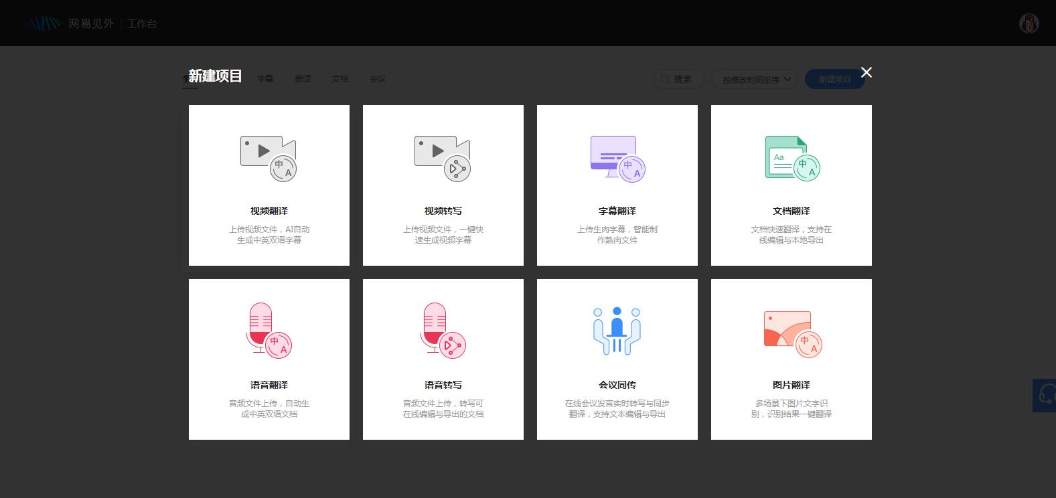Switch to the 文档 tab
This screenshot has height=498, width=1056.
coord(340,79)
